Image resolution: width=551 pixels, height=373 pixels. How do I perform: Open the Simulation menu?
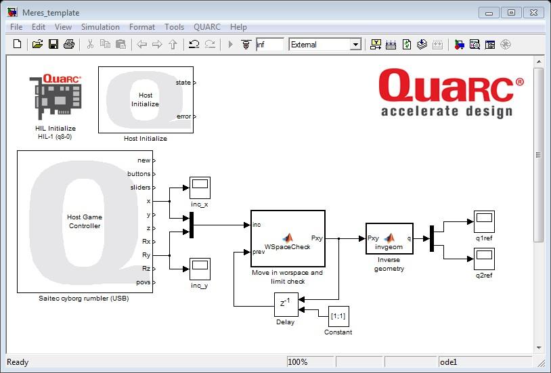[x=100, y=27]
